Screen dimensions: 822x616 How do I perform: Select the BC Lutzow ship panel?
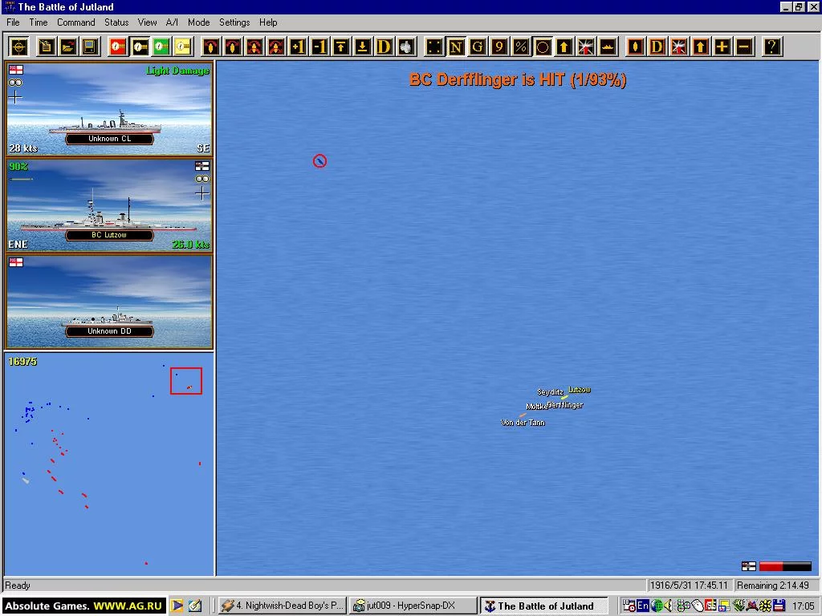pyautogui.click(x=109, y=205)
